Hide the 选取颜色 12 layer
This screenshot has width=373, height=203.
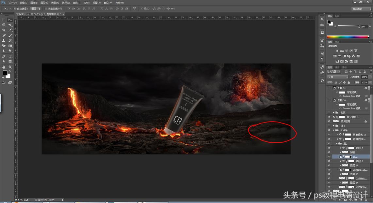[x=329, y=134]
